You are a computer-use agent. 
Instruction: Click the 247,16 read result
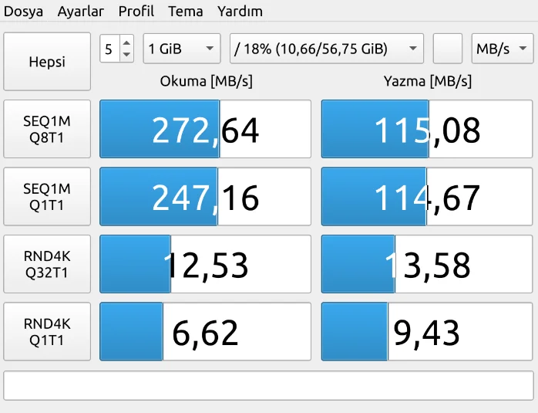[205, 197]
